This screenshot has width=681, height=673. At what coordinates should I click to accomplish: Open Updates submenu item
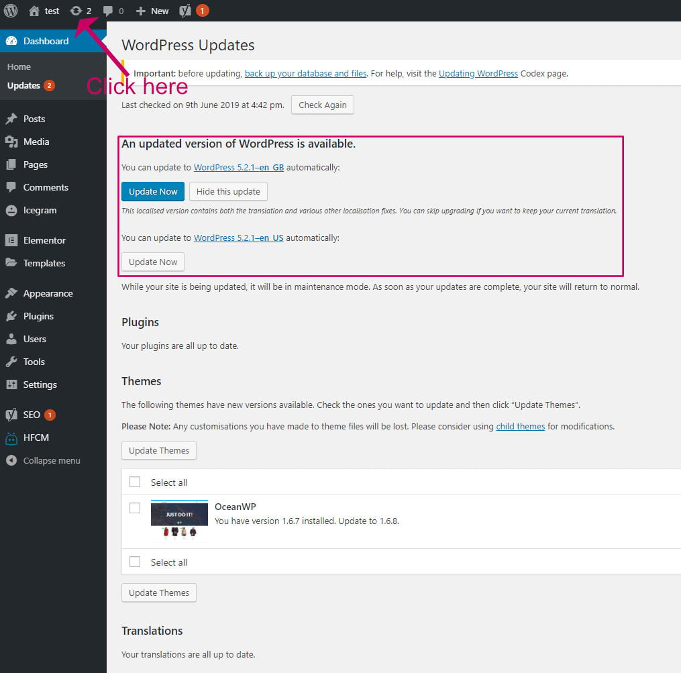(x=23, y=86)
